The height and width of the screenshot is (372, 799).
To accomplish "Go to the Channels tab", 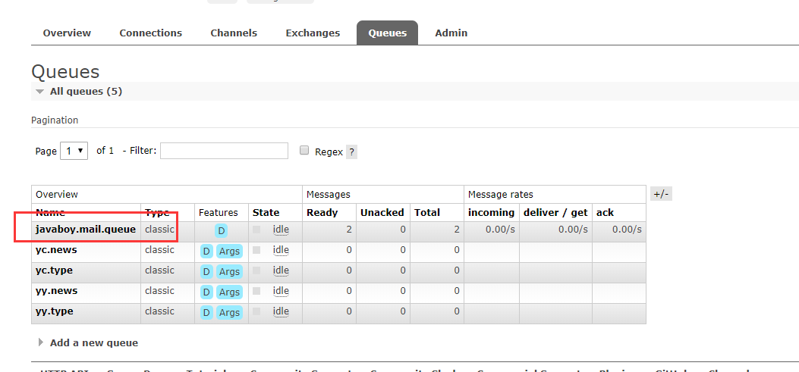I will pyautogui.click(x=234, y=33).
